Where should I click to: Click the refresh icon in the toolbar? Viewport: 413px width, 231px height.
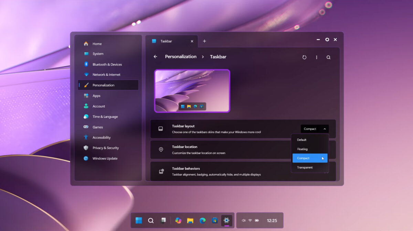[304, 57]
